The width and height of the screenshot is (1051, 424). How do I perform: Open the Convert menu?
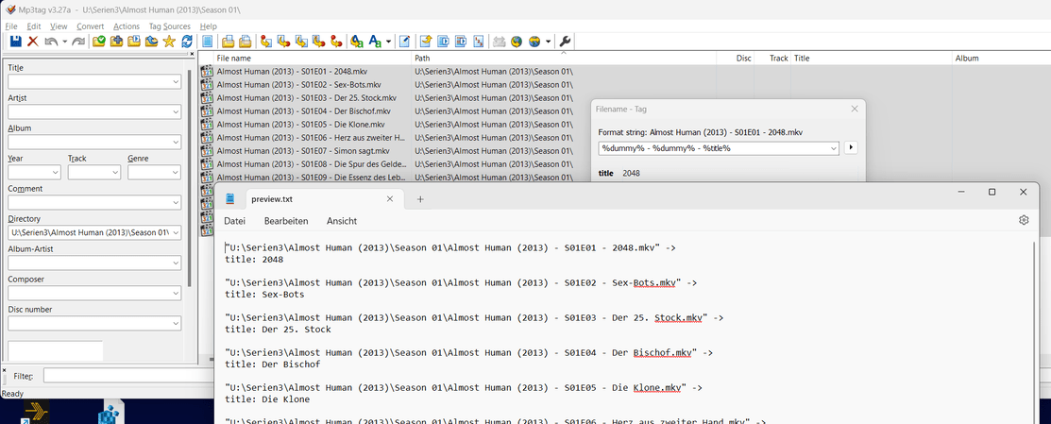point(90,26)
